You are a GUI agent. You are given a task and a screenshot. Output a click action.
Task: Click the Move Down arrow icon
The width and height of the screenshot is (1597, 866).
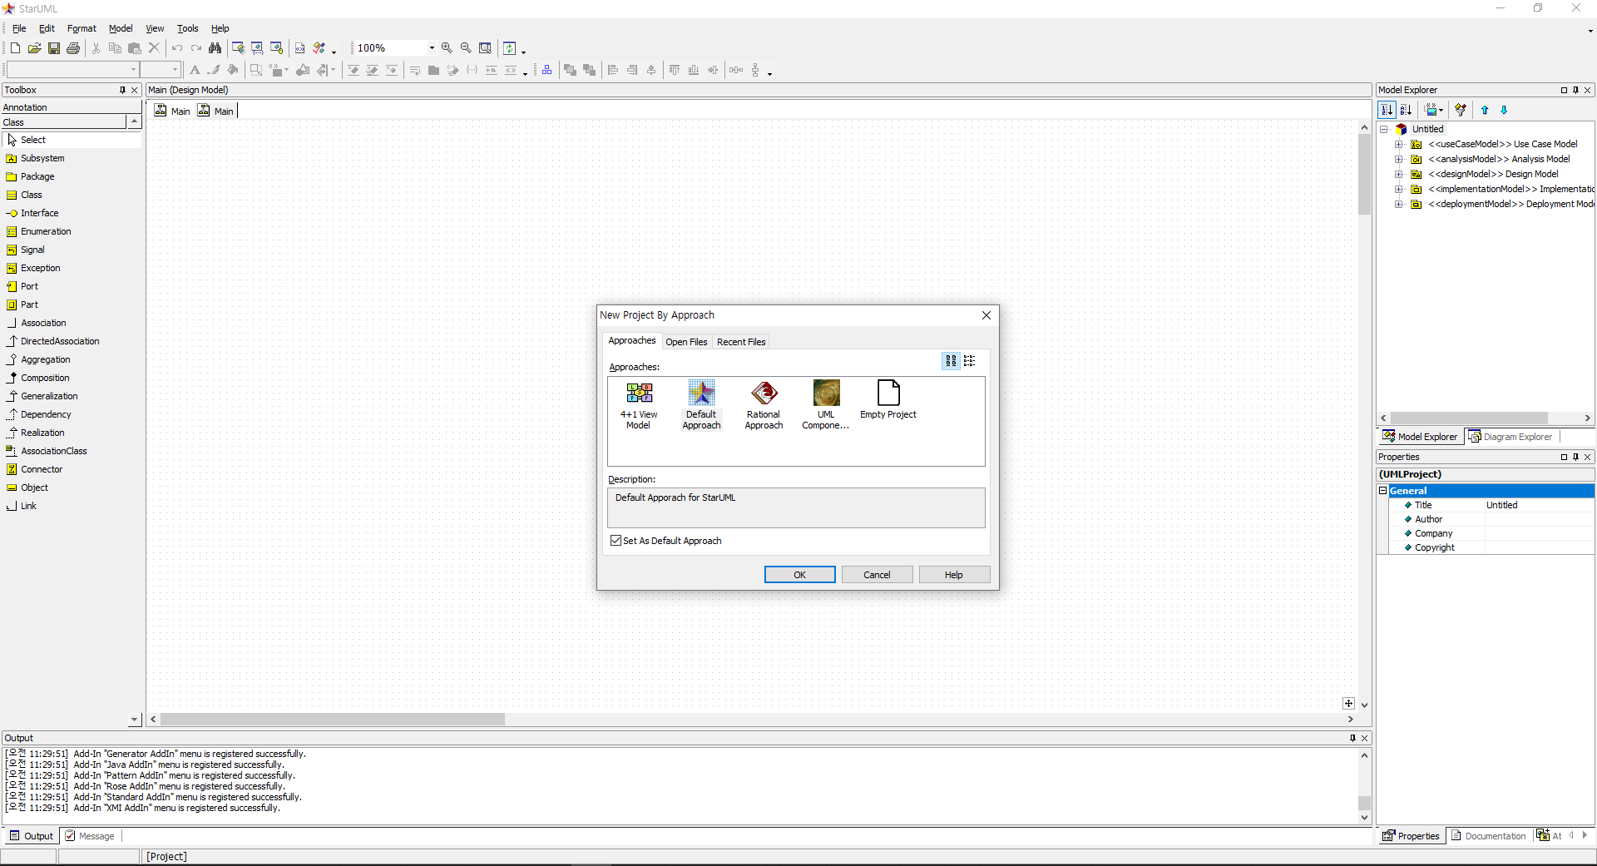(1504, 110)
